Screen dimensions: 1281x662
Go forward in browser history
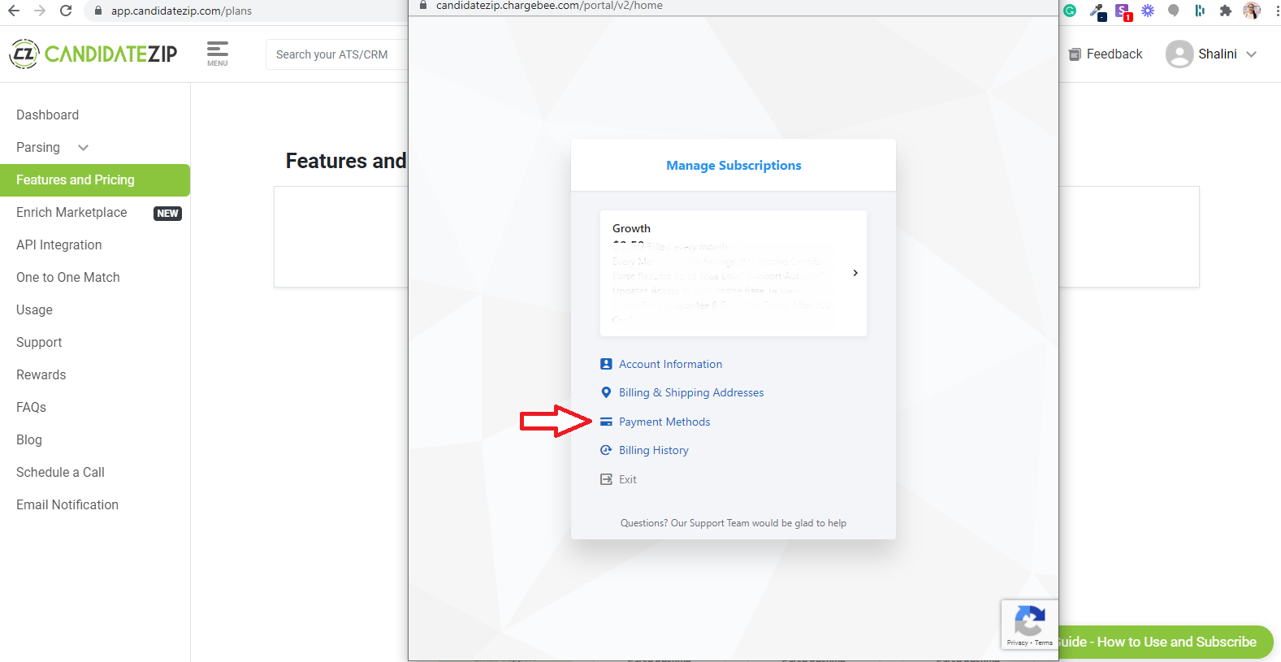(x=40, y=11)
